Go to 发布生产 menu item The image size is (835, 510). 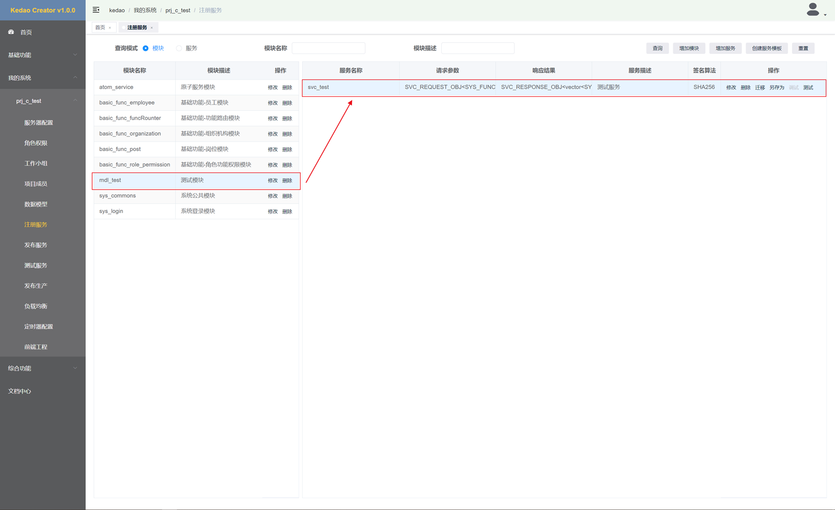[x=36, y=285]
